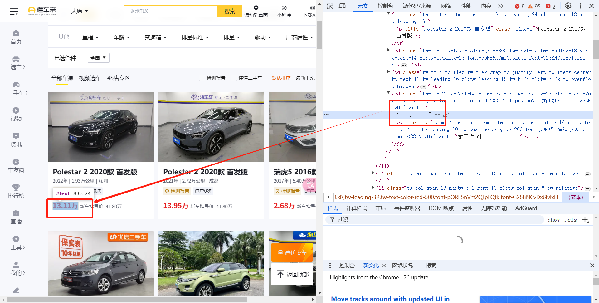The image size is (599, 303).
Task: Check the 检测报告 filter checkbox
Action: click(202, 78)
